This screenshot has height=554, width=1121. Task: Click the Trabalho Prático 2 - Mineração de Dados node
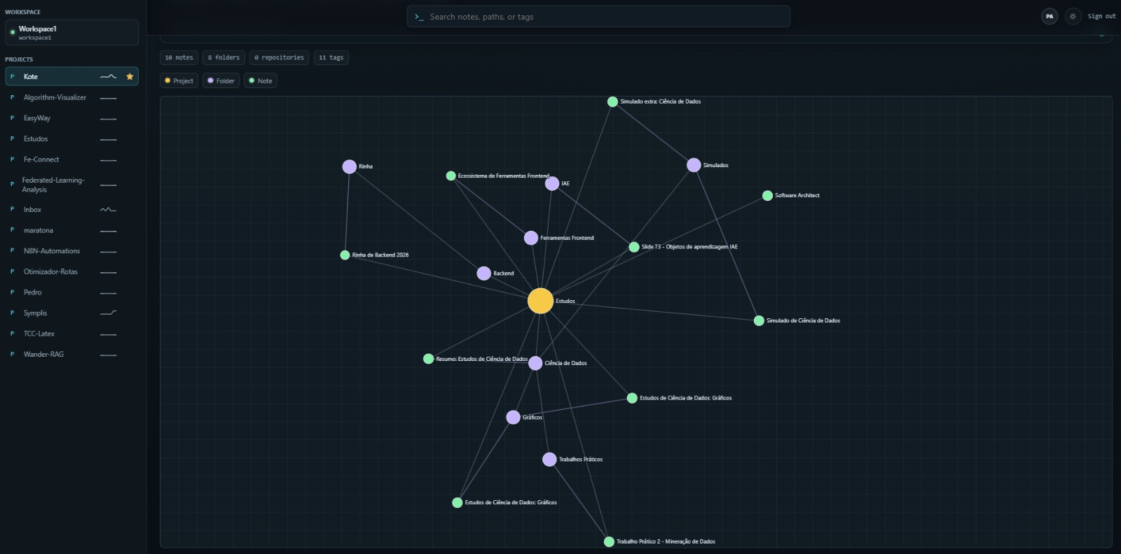(x=609, y=541)
